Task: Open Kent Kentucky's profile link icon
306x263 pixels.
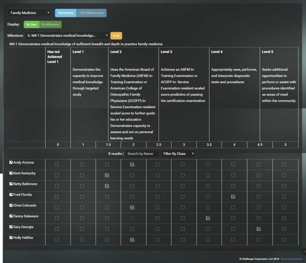Action: tap(11, 173)
